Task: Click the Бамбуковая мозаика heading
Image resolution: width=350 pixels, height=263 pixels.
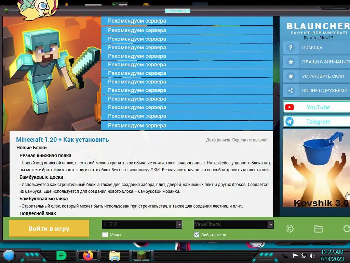Action: click(43, 199)
